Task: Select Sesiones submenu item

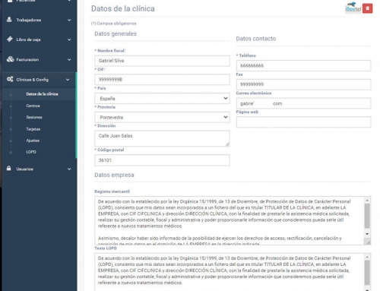Action: click(x=34, y=117)
